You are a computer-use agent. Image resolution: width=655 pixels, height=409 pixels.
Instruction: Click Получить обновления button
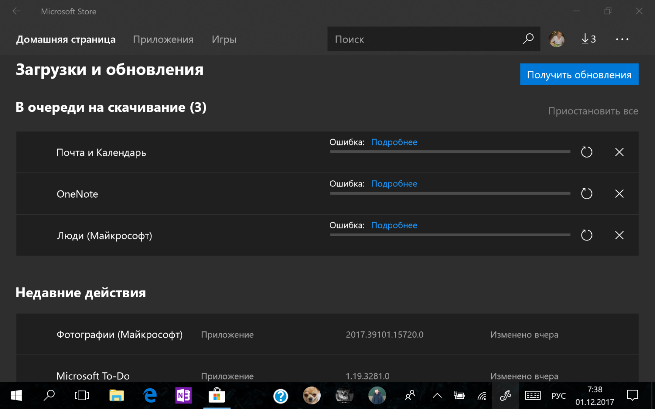(x=579, y=75)
